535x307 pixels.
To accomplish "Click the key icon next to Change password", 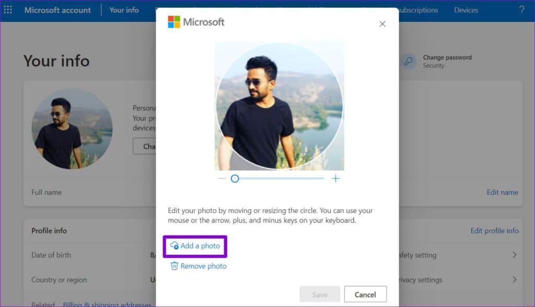I will tap(408, 61).
